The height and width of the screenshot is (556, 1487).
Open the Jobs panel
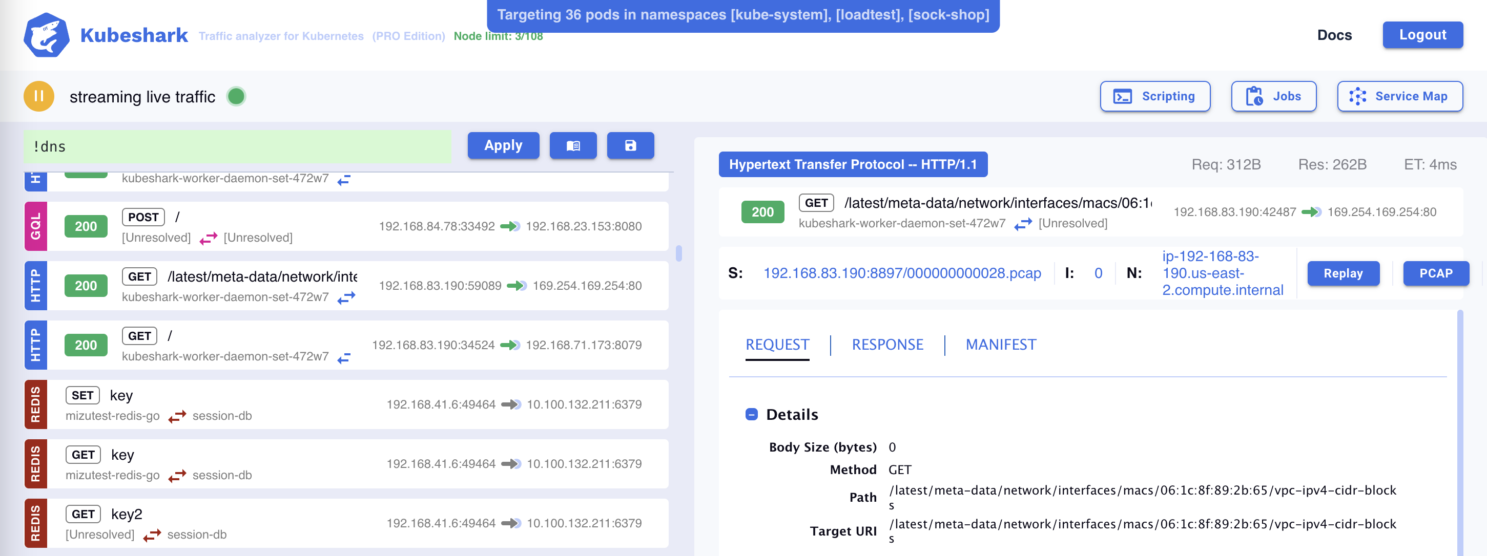click(1273, 96)
